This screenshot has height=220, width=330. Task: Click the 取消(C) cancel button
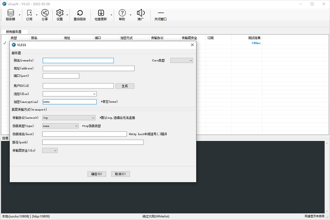pos(120,174)
